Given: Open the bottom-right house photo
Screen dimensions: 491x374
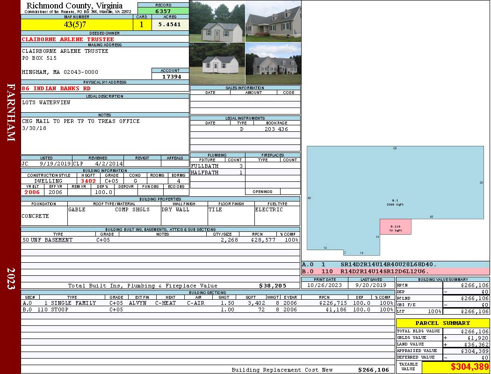Looking at the screenshot, I should pyautogui.click(x=273, y=64).
